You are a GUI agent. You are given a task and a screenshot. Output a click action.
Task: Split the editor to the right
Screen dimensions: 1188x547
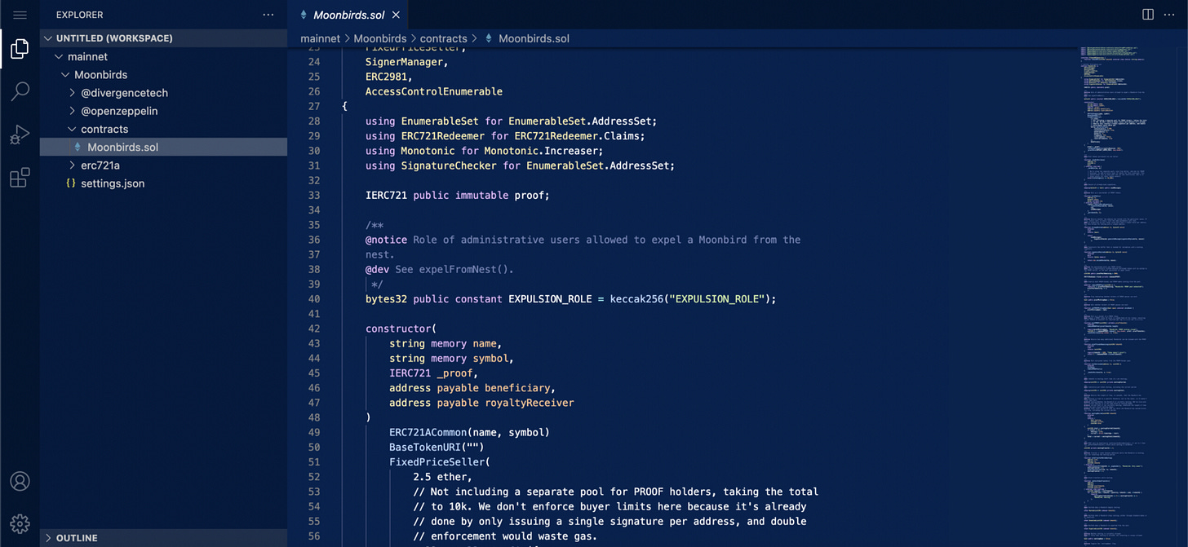[x=1148, y=15]
